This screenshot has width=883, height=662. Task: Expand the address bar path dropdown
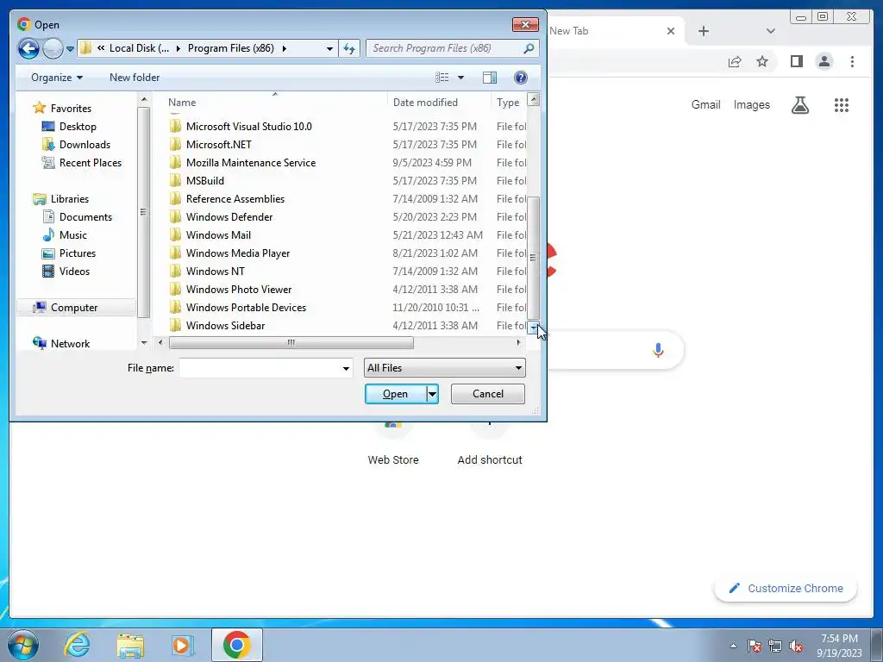(329, 49)
